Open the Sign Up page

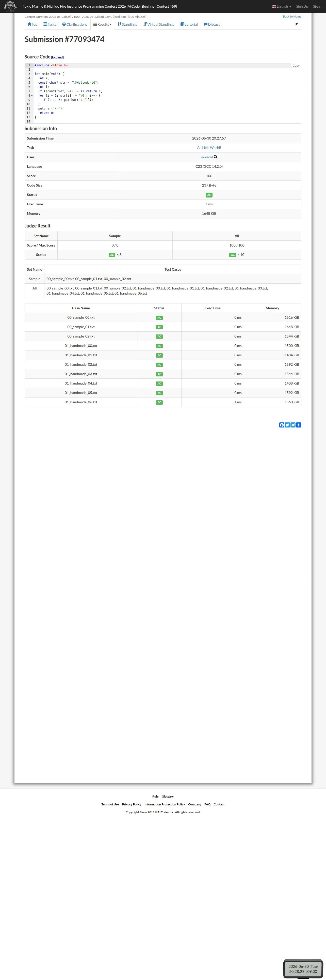coord(302,6)
